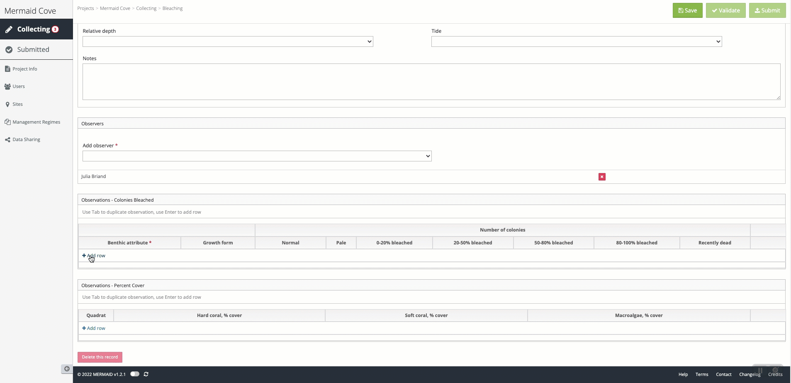Go to Sites page

[17, 104]
